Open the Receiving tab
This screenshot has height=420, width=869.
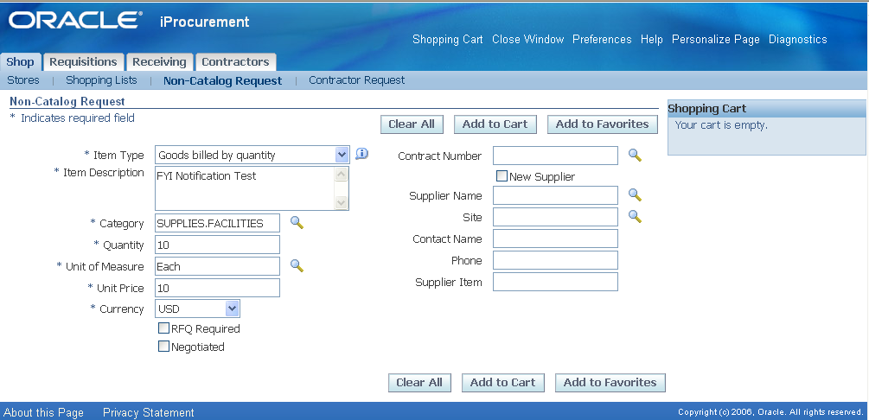(x=160, y=61)
